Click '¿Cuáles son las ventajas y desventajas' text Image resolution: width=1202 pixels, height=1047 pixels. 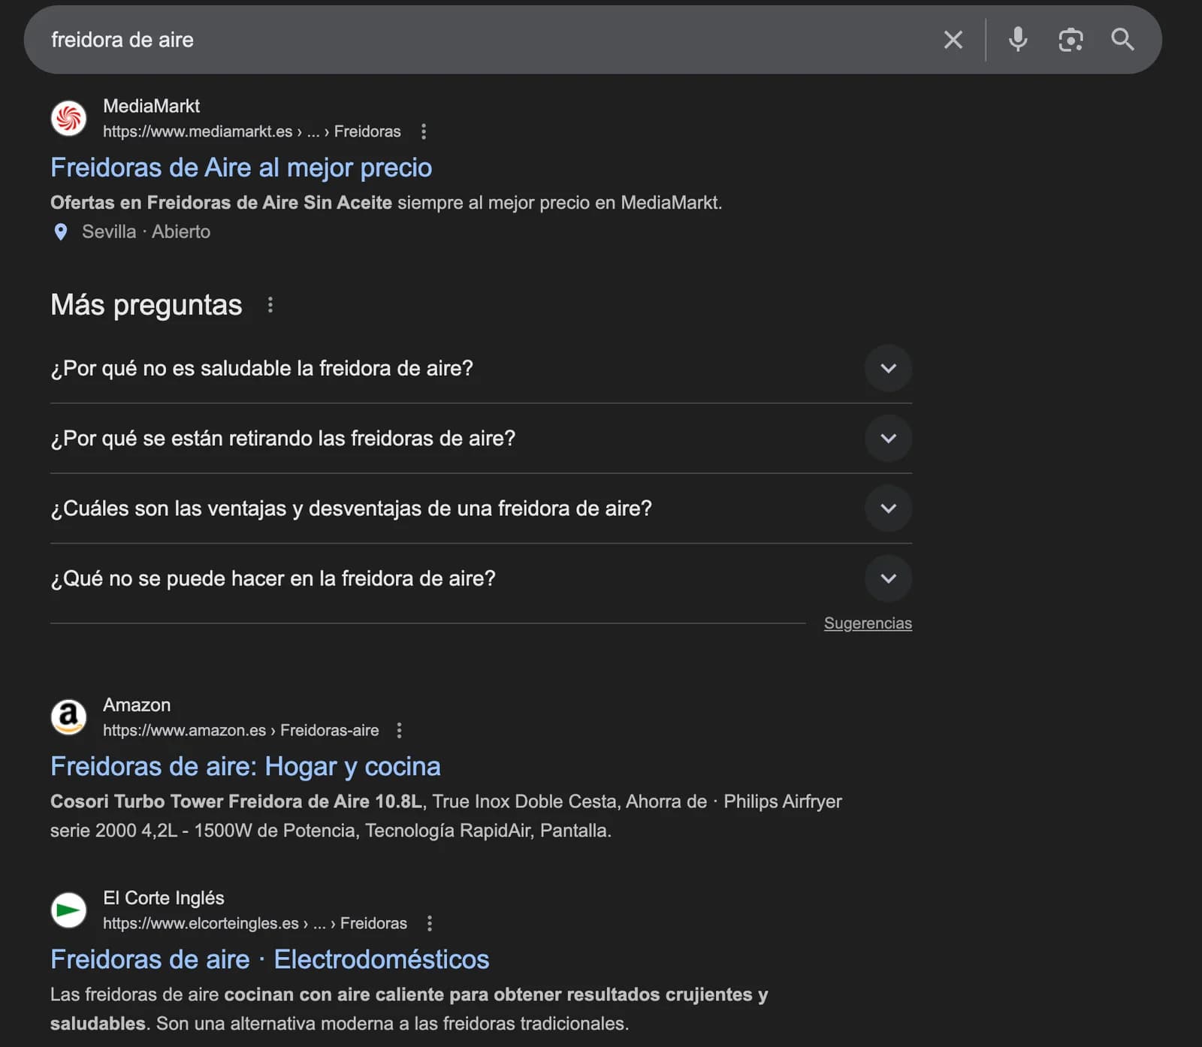pos(351,508)
